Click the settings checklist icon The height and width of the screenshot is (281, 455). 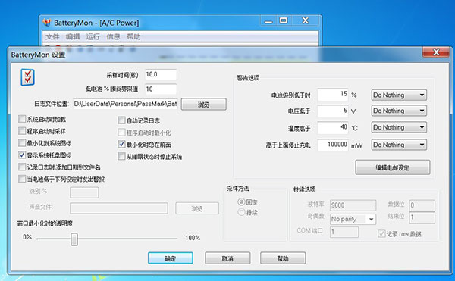[x=27, y=77]
